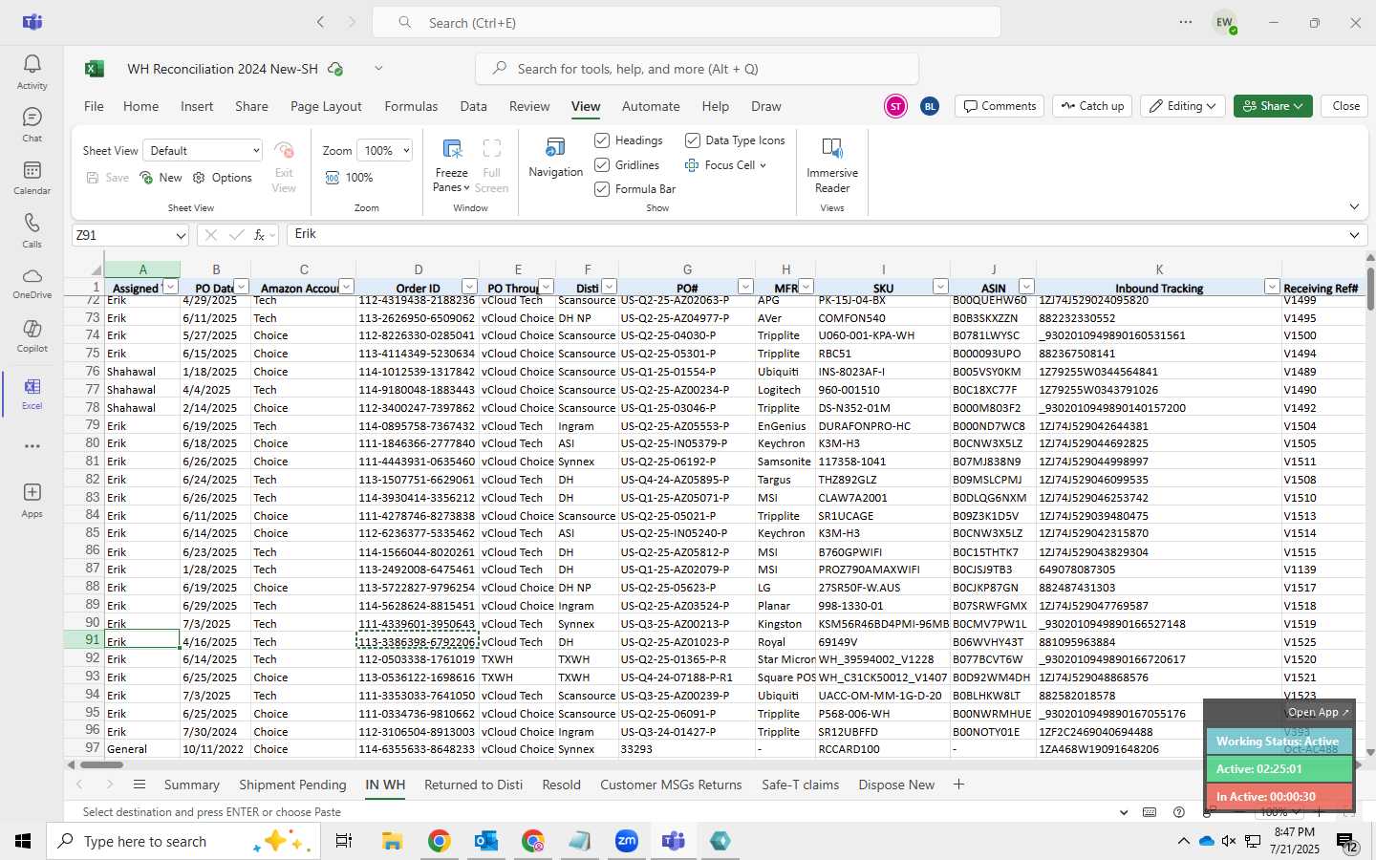Go back using the back arrow
The image size is (1376, 860).
click(x=321, y=22)
